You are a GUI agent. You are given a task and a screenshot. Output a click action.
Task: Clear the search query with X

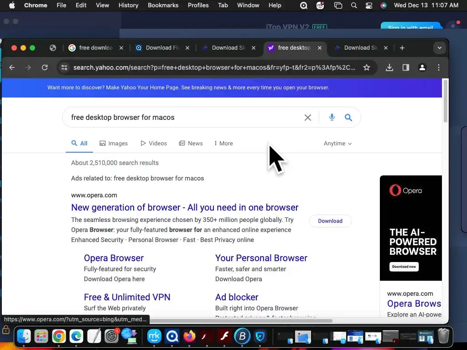(308, 118)
